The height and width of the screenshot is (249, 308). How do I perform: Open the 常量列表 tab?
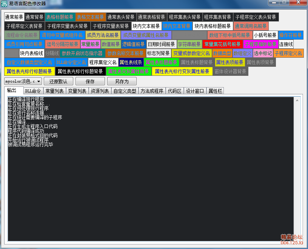coord(55,91)
